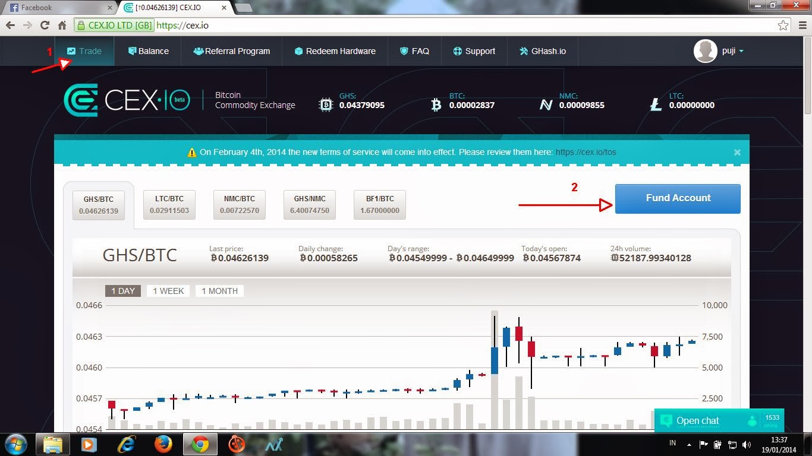
Task: Select the NMC/BTC trading pair tab
Action: pos(240,205)
